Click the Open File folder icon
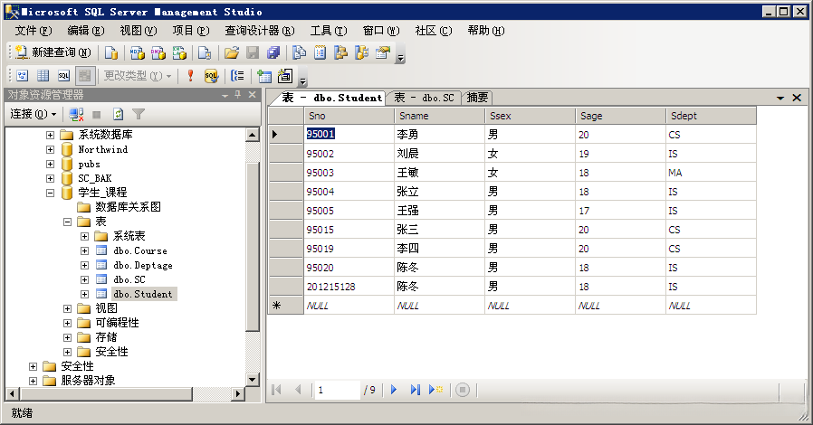 point(231,52)
